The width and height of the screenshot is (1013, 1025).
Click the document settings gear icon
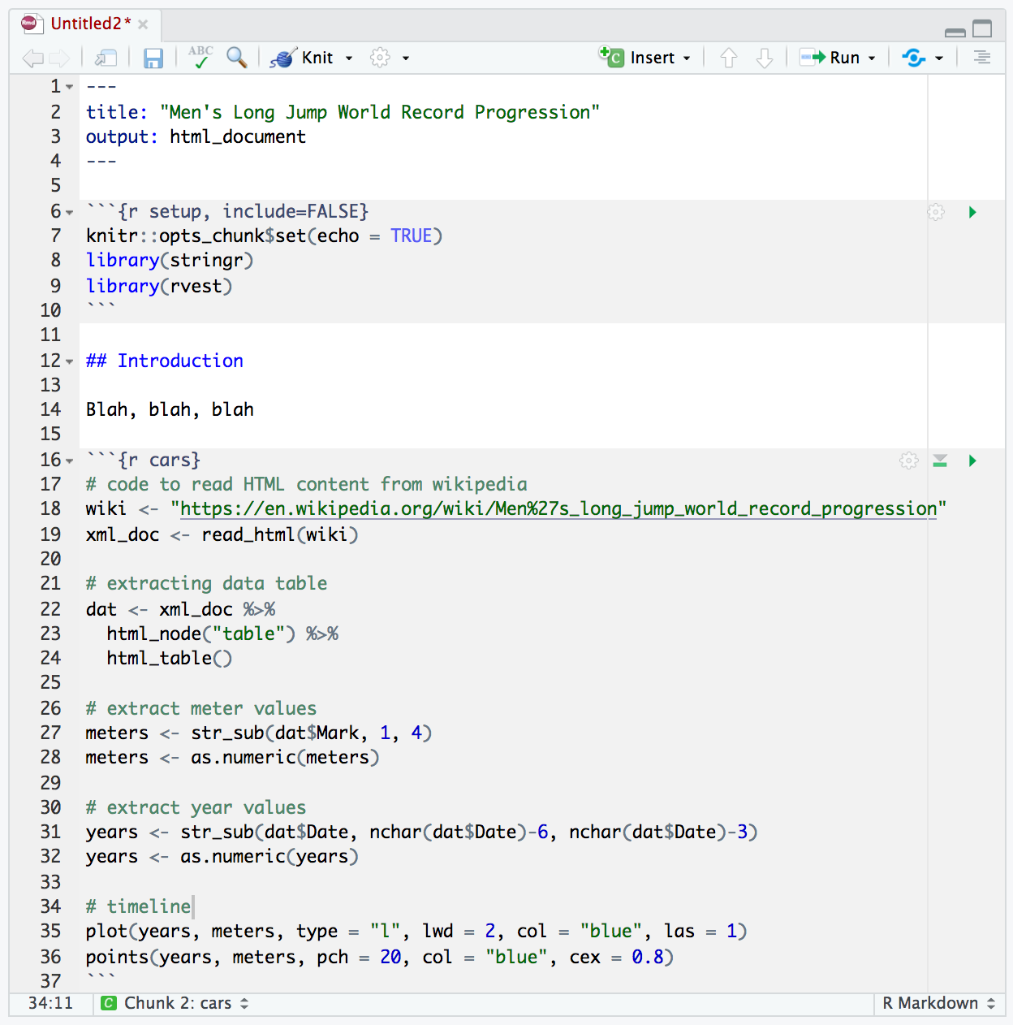point(380,58)
